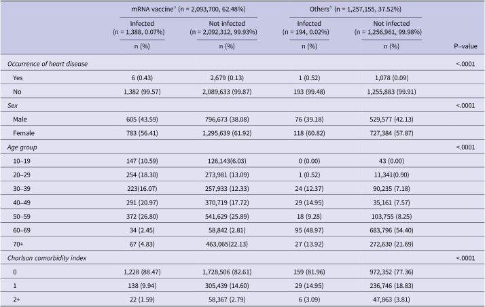485x307 pixels.
Task: Select the Charlson comorbidity index heading
Action: click(x=47, y=258)
